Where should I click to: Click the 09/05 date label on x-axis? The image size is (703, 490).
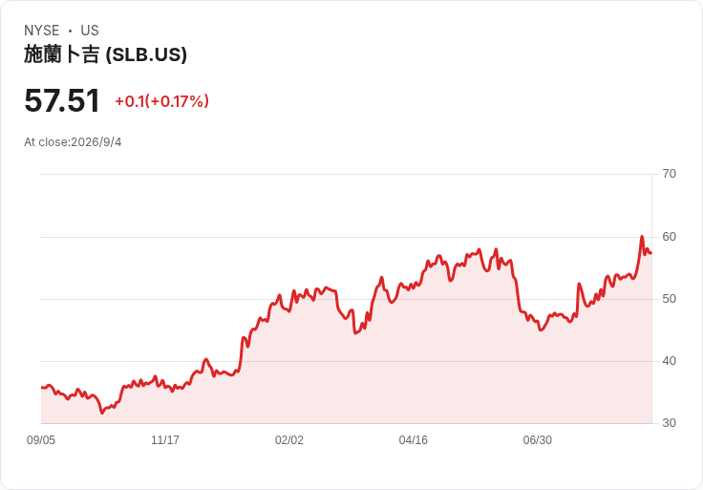[x=41, y=440]
